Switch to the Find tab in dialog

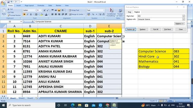[x=129, y=12]
